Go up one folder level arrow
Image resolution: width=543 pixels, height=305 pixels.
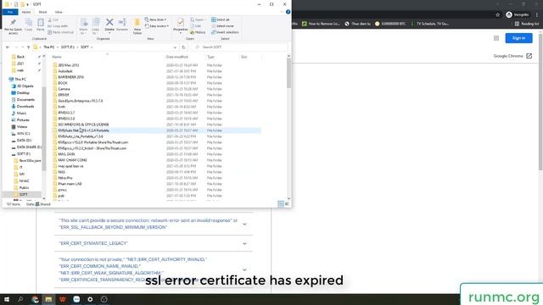click(x=28, y=47)
